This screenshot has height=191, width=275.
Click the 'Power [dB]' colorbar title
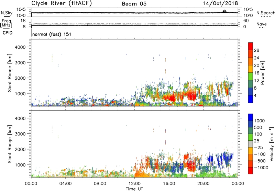[263, 73]
